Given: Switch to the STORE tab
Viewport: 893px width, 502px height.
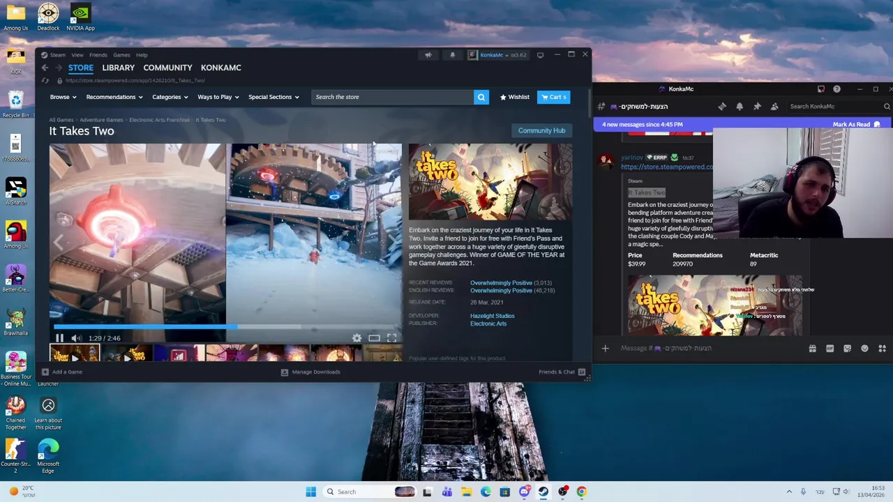Looking at the screenshot, I should 81,68.
